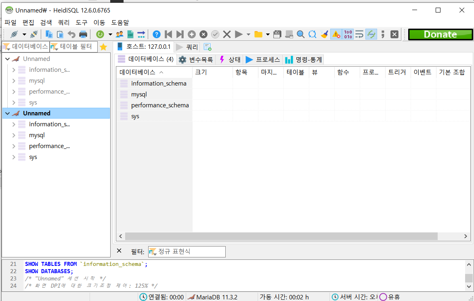
Task: Switch to the 변수목록 tab
Action: 196,60
